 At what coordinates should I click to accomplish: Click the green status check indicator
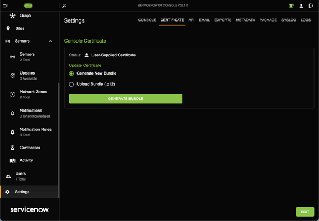28,6
